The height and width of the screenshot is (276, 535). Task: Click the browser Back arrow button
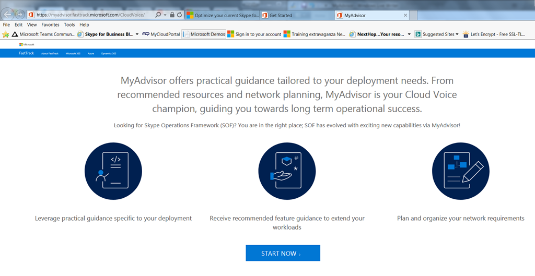(8, 15)
